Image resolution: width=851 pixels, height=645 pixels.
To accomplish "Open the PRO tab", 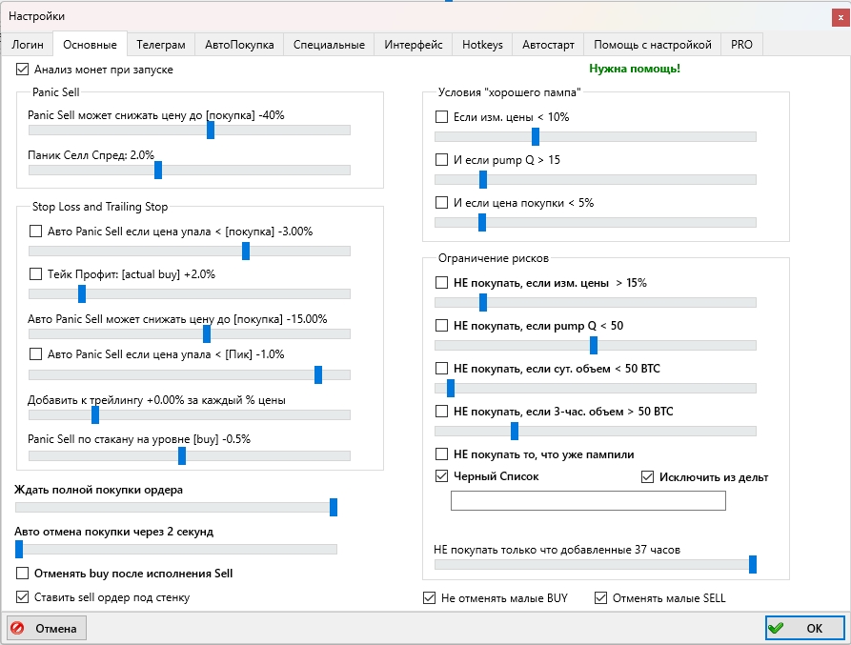I will click(x=741, y=45).
